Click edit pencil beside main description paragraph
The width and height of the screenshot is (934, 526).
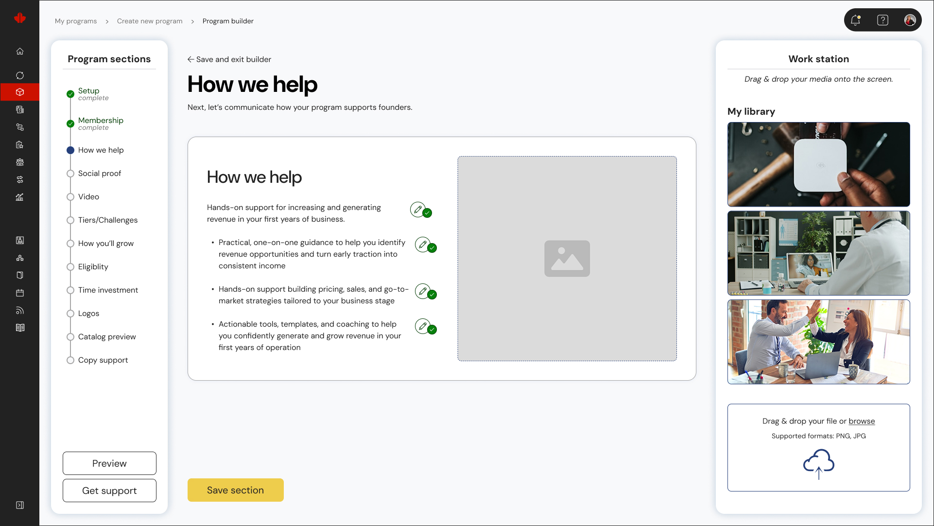(417, 210)
